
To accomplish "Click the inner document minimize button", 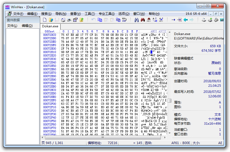I will [211, 14].
